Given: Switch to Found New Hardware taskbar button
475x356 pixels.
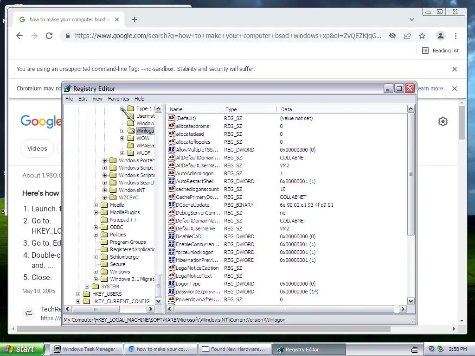Looking at the screenshot, I should pyautogui.click(x=235, y=350).
